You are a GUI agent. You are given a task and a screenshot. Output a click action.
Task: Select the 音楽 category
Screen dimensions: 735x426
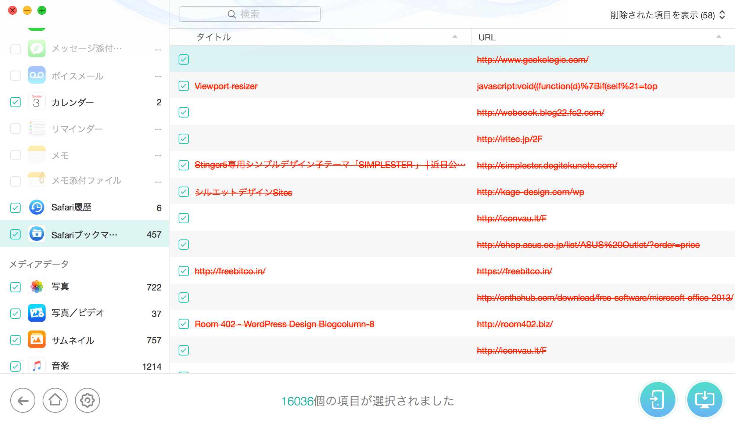(85, 366)
